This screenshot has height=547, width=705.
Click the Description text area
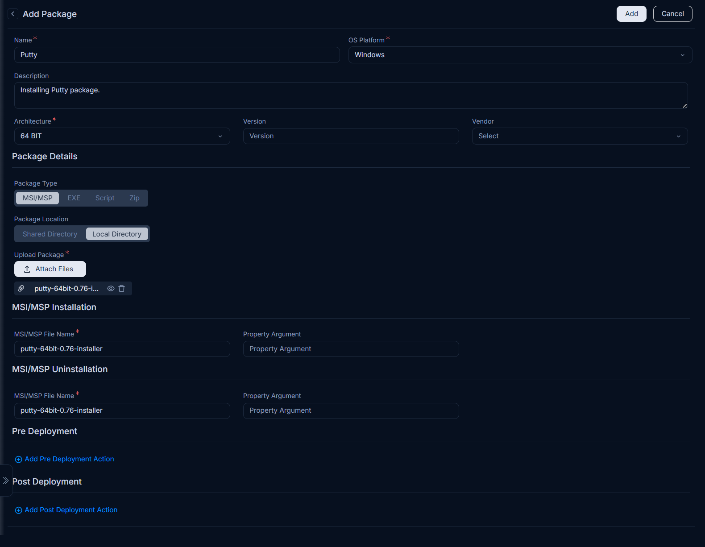click(x=351, y=95)
